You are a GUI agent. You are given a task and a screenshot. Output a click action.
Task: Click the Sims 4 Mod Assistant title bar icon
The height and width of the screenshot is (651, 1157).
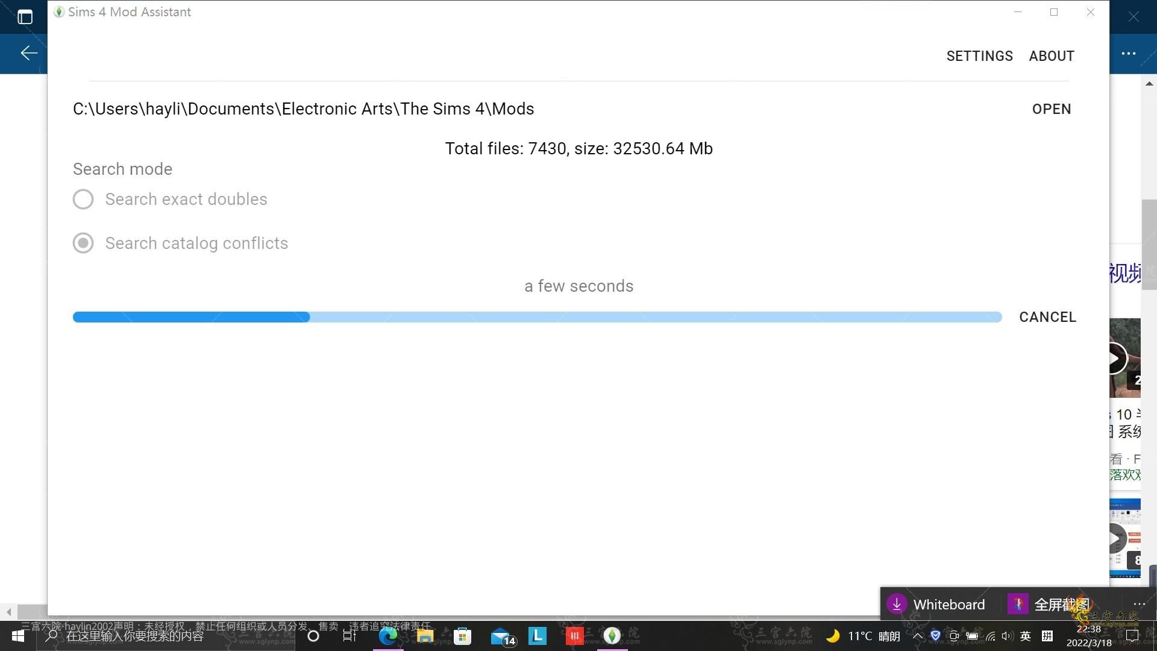point(59,12)
